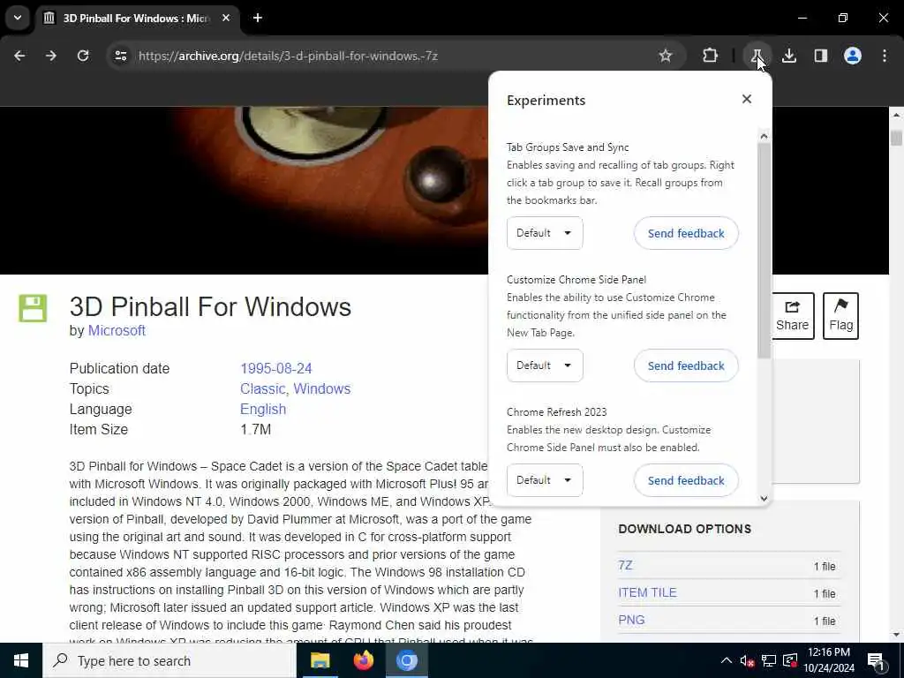904x678 pixels.
Task: Open the ITEM TILE download option
Action: pos(647,592)
